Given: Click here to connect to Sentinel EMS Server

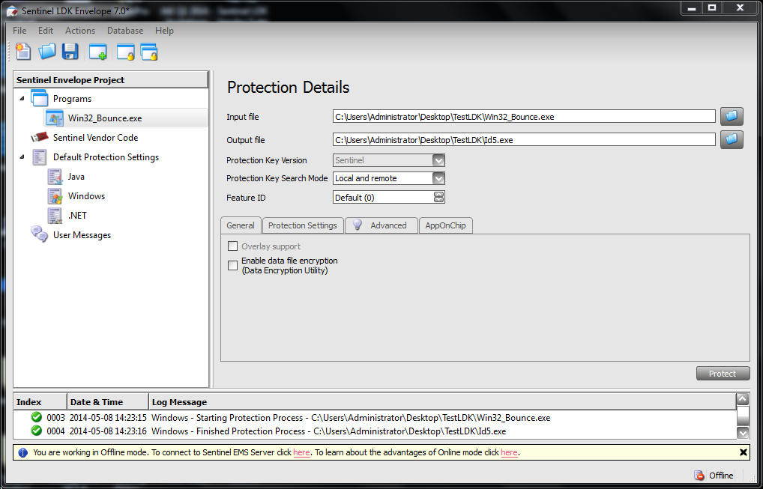Looking at the screenshot, I should [301, 452].
